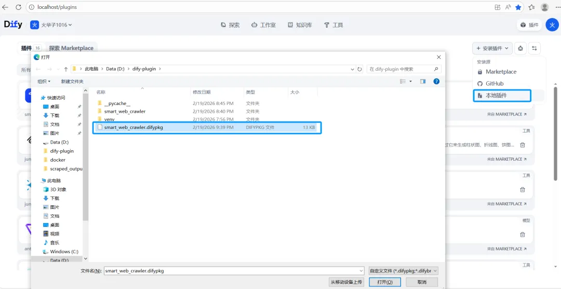Image resolution: width=561 pixels, height=289 pixels.
Task: Reload the localhost/plugins page
Action: 18,7
